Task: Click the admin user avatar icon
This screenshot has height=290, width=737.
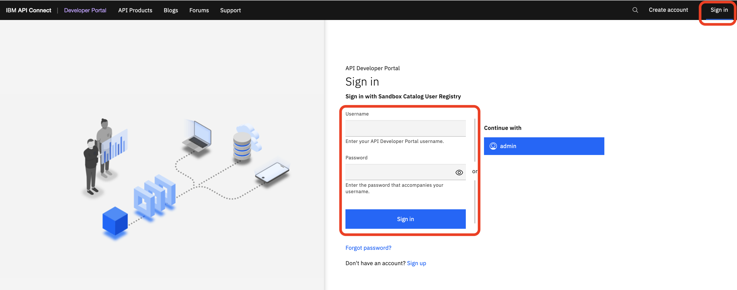Action: (493, 146)
